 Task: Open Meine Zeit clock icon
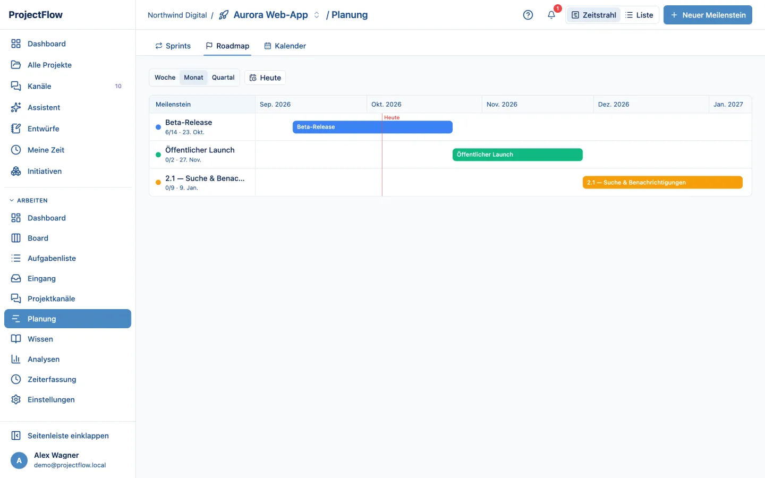coord(16,150)
